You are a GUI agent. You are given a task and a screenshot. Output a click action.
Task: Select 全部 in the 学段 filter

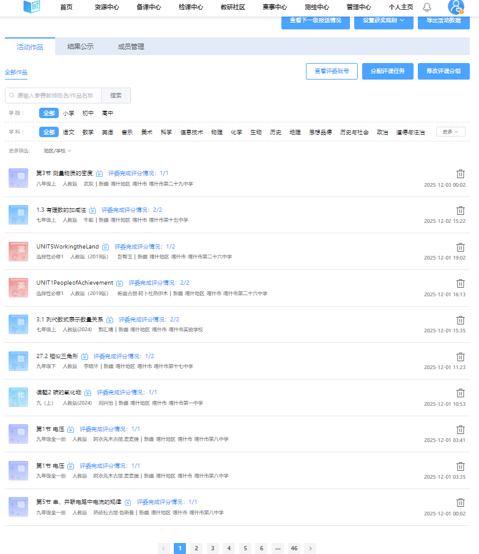(49, 113)
